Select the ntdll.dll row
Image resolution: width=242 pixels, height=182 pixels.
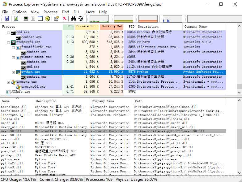click(113, 143)
